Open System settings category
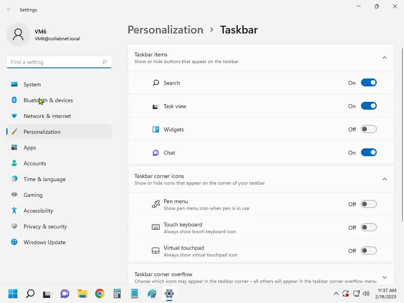This screenshot has height=303, width=404. (59, 84)
